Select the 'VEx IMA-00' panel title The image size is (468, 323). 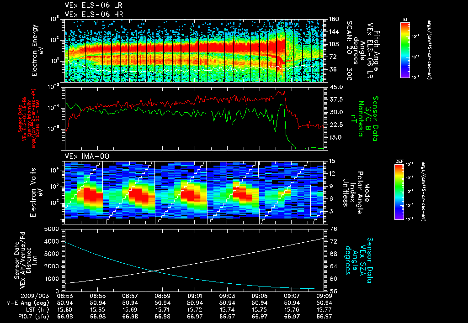(87, 156)
